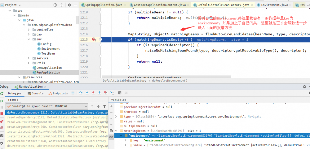The image size is (310, 149).
Task: Stop the debug session
Action: click(x=2, y=114)
